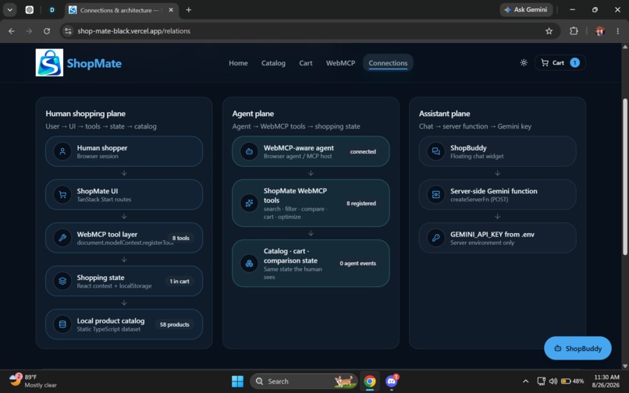Click the Server-side Gemini function icon
Screen dimensions: 629x393
[436, 194]
